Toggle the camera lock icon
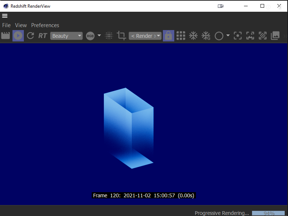The width and height of the screenshot is (288, 216). point(168,36)
